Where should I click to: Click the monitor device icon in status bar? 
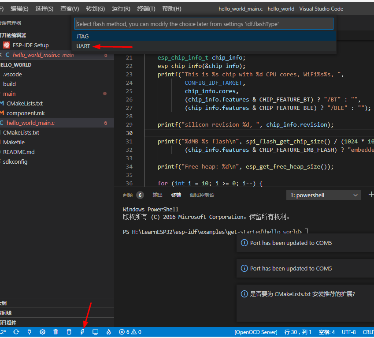[96, 332]
